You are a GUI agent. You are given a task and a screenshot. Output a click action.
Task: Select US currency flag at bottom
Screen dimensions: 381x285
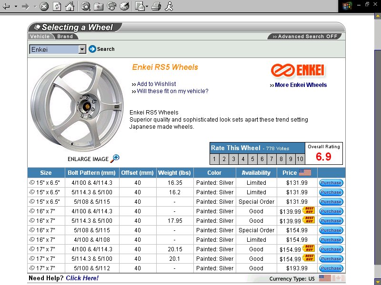click(x=325, y=278)
